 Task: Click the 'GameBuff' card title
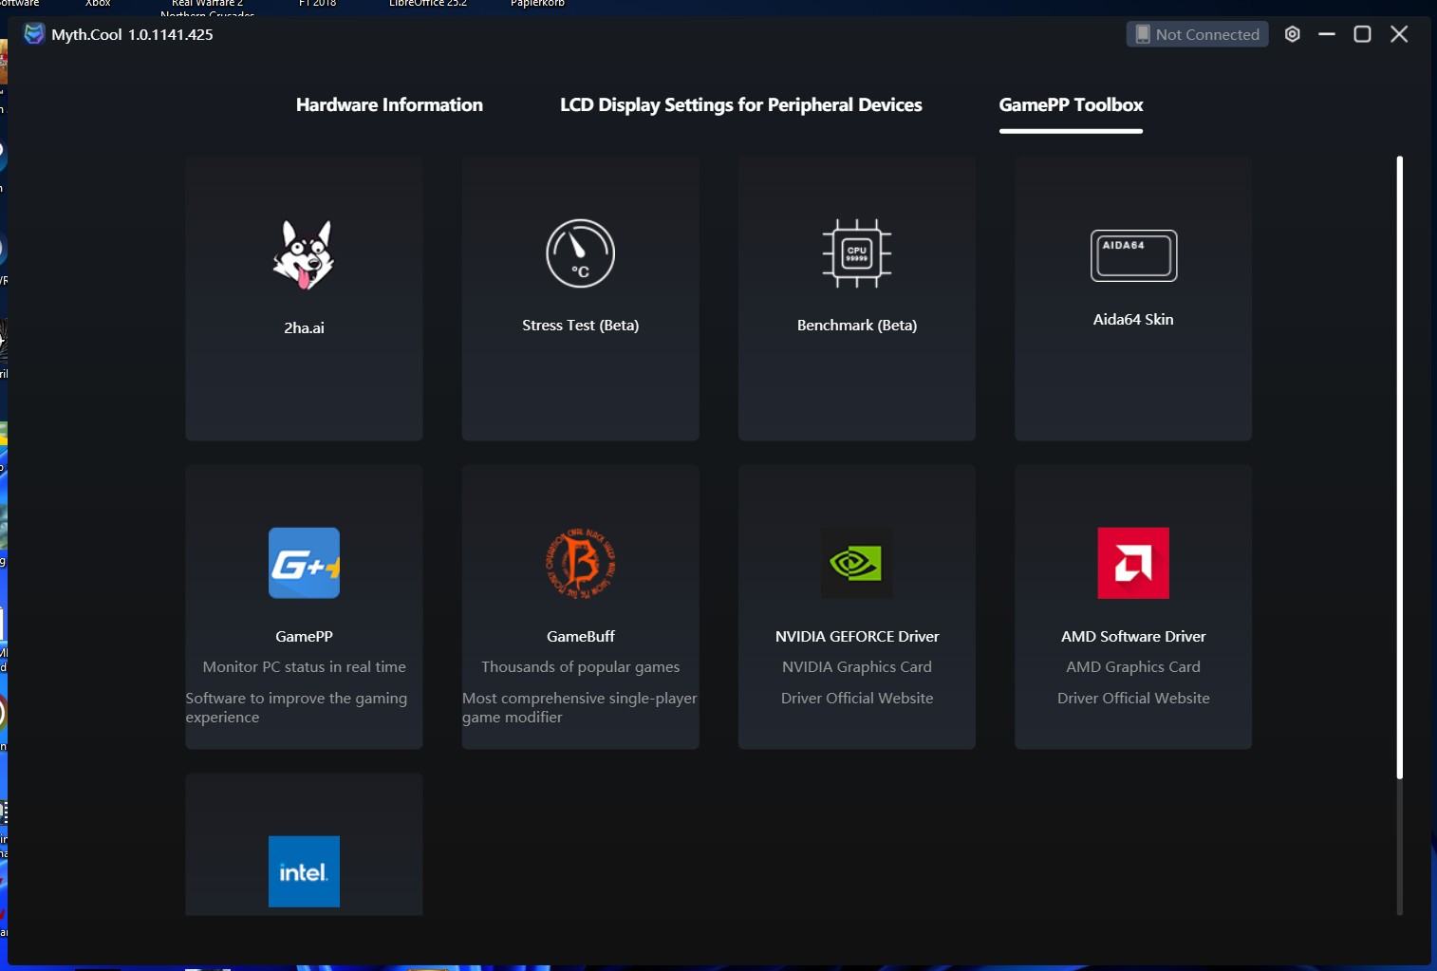(x=580, y=636)
